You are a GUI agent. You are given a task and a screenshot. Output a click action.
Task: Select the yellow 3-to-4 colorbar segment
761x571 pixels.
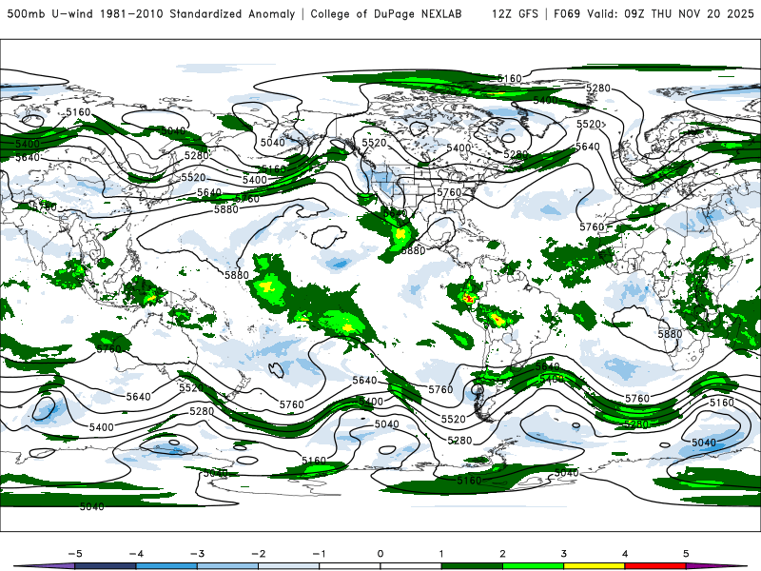594,566
